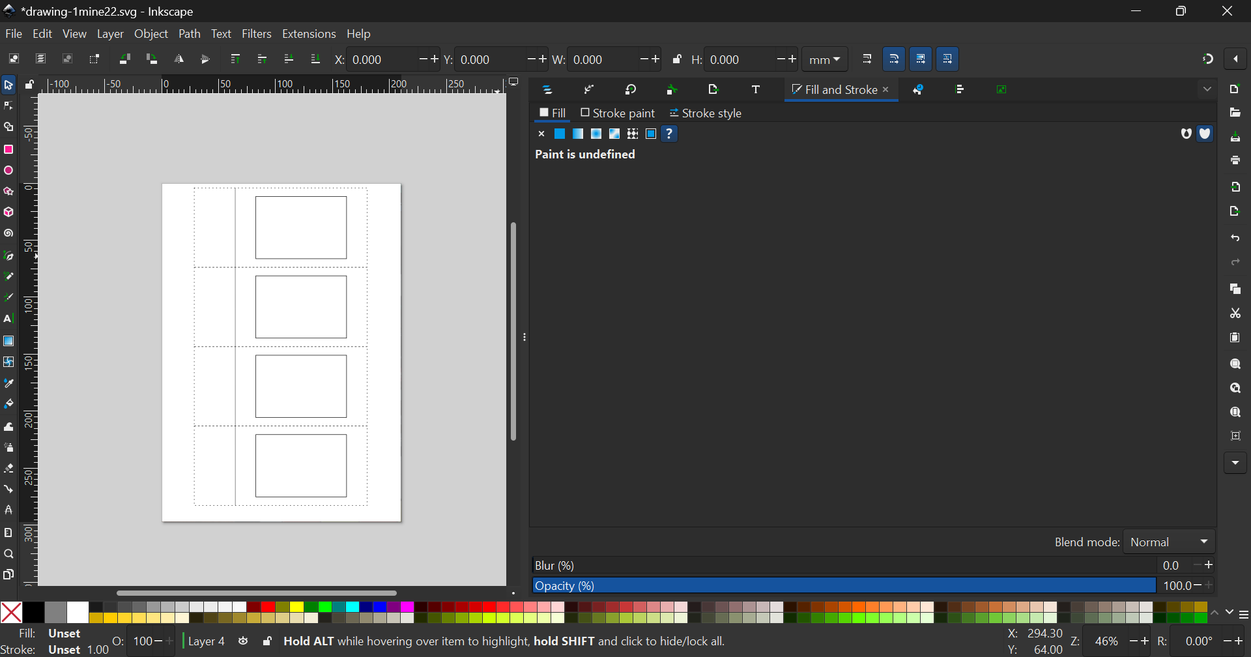Toggle Layer 4 lock icon
The width and height of the screenshot is (1251, 657).
pos(267,641)
